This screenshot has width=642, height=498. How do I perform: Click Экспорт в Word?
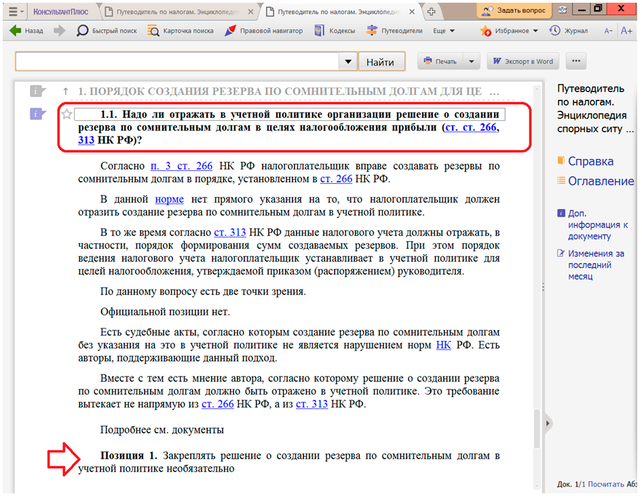point(523,61)
